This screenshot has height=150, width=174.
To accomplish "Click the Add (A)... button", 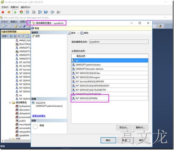I will [124, 127].
